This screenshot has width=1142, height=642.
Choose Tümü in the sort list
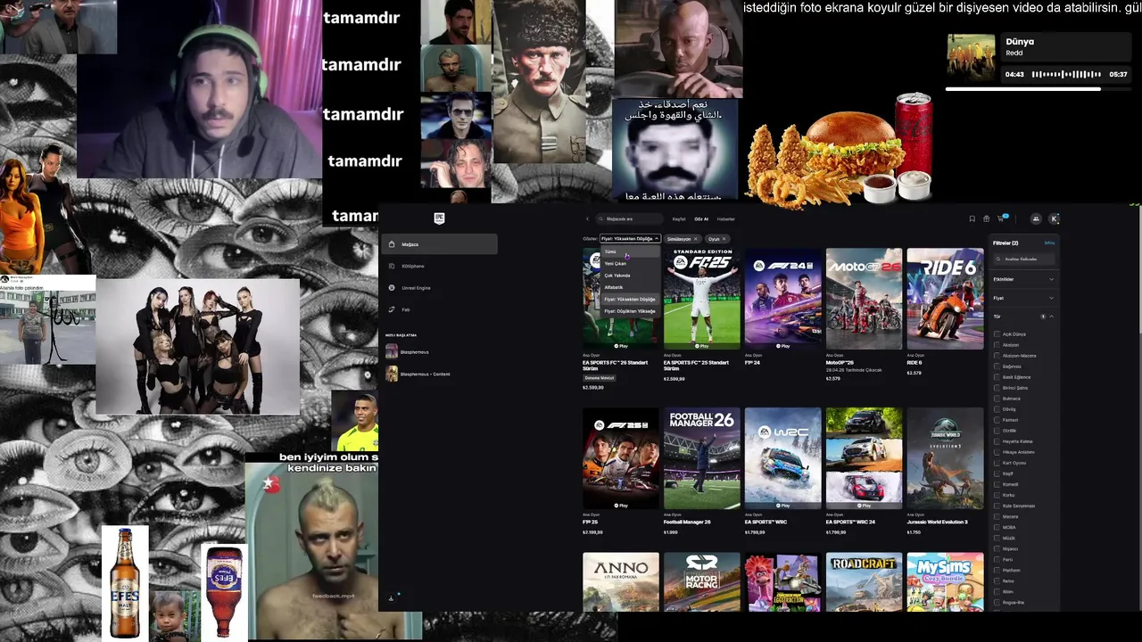[630, 251]
